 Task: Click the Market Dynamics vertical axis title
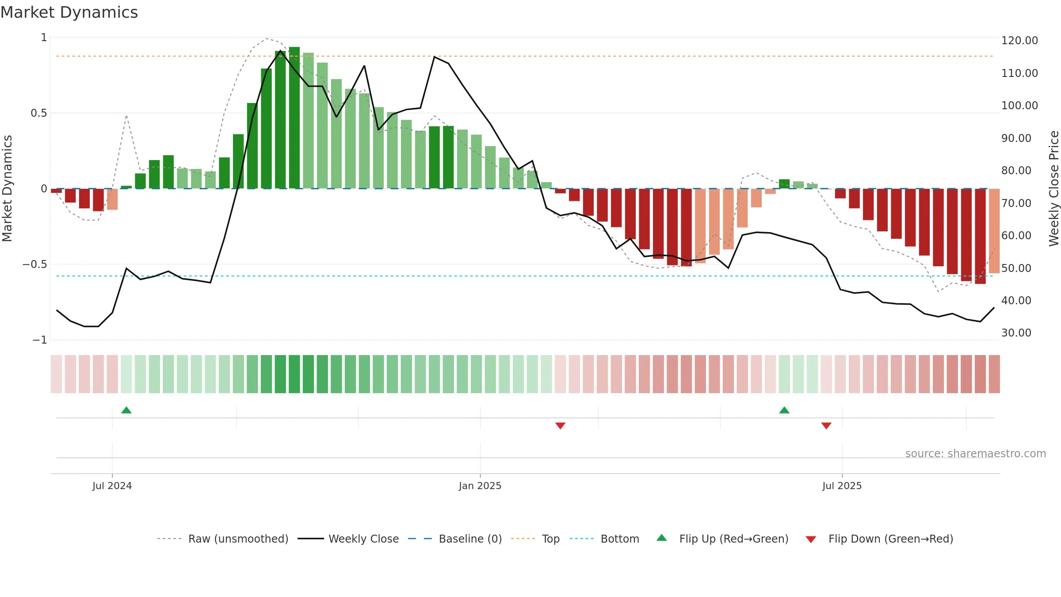7,188
